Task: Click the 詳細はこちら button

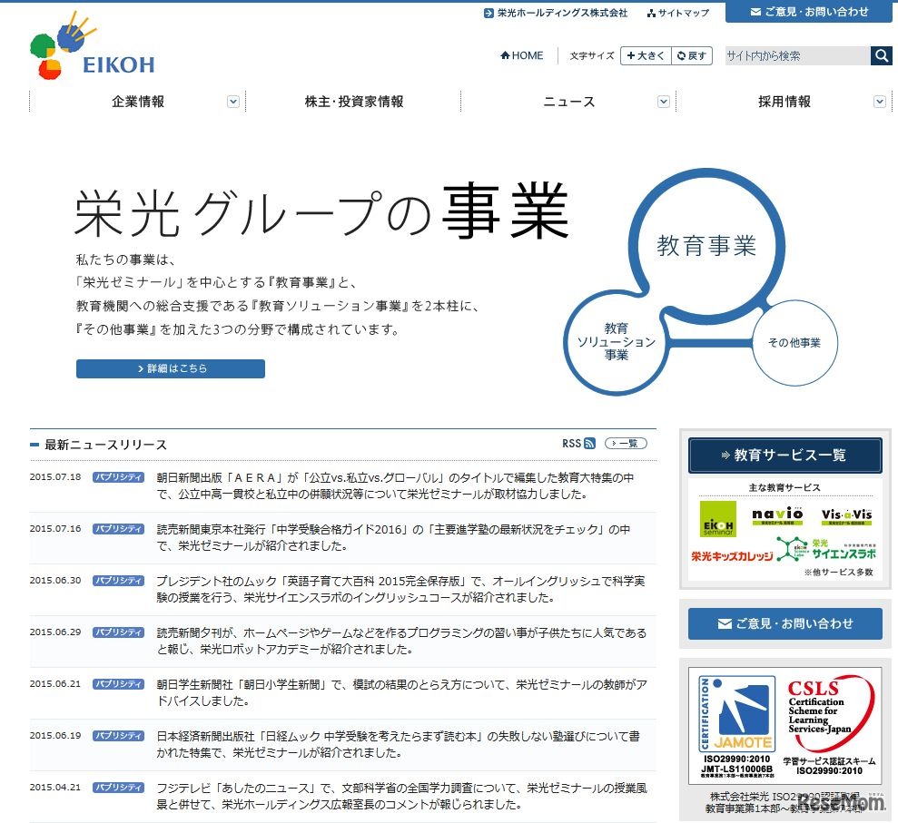Action: 171,368
